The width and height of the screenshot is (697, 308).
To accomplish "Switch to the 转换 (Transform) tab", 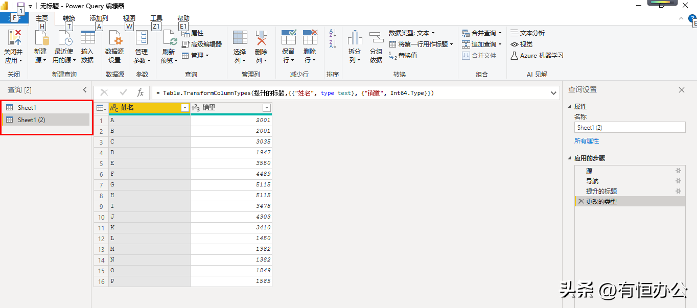I will (x=69, y=18).
